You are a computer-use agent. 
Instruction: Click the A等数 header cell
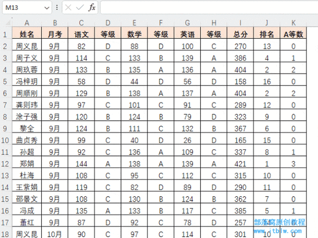tap(293, 34)
